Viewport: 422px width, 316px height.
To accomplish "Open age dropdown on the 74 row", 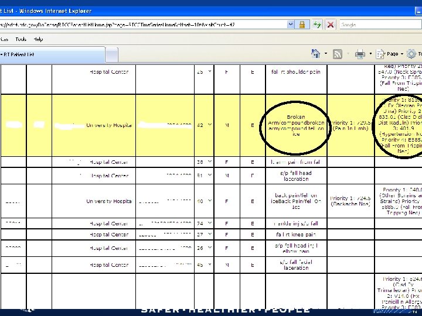I will 210,224.
